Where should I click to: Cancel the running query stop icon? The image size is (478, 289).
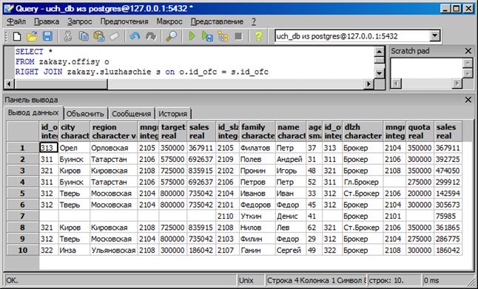[238, 36]
